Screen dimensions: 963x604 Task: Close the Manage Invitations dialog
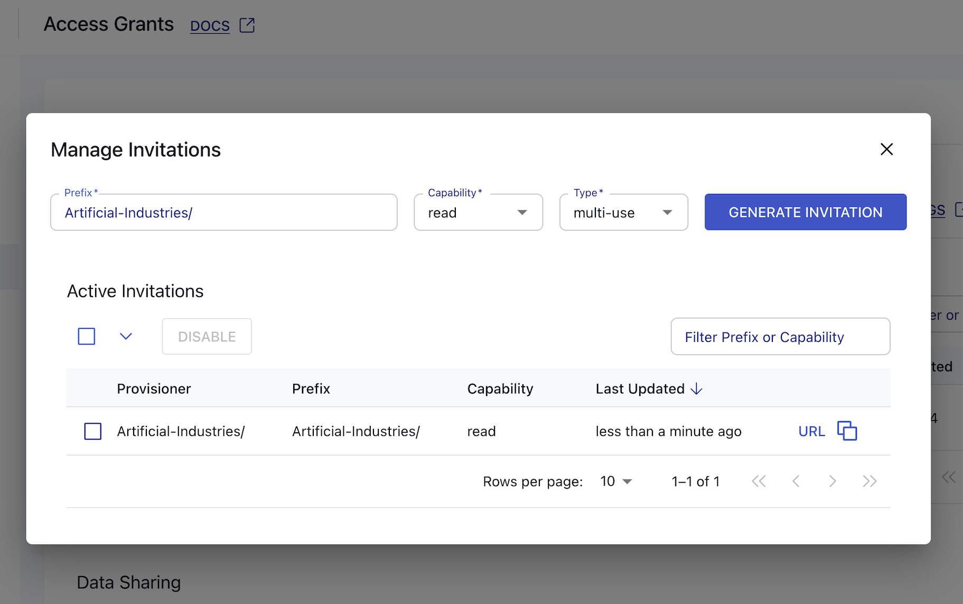pos(886,149)
